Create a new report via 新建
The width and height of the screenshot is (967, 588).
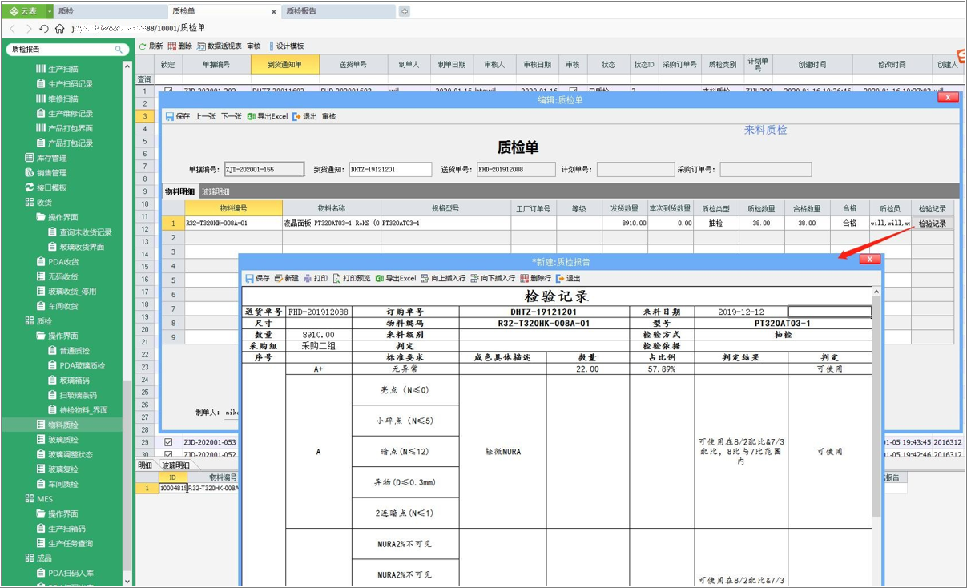291,279
